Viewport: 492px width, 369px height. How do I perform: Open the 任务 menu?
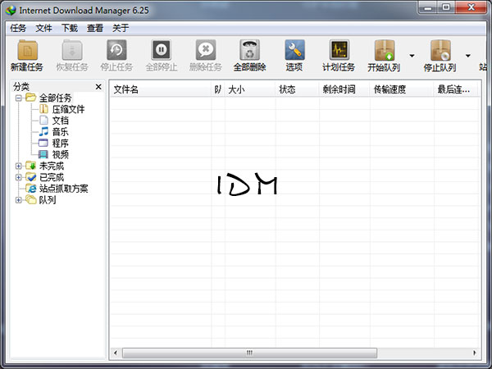(18, 28)
